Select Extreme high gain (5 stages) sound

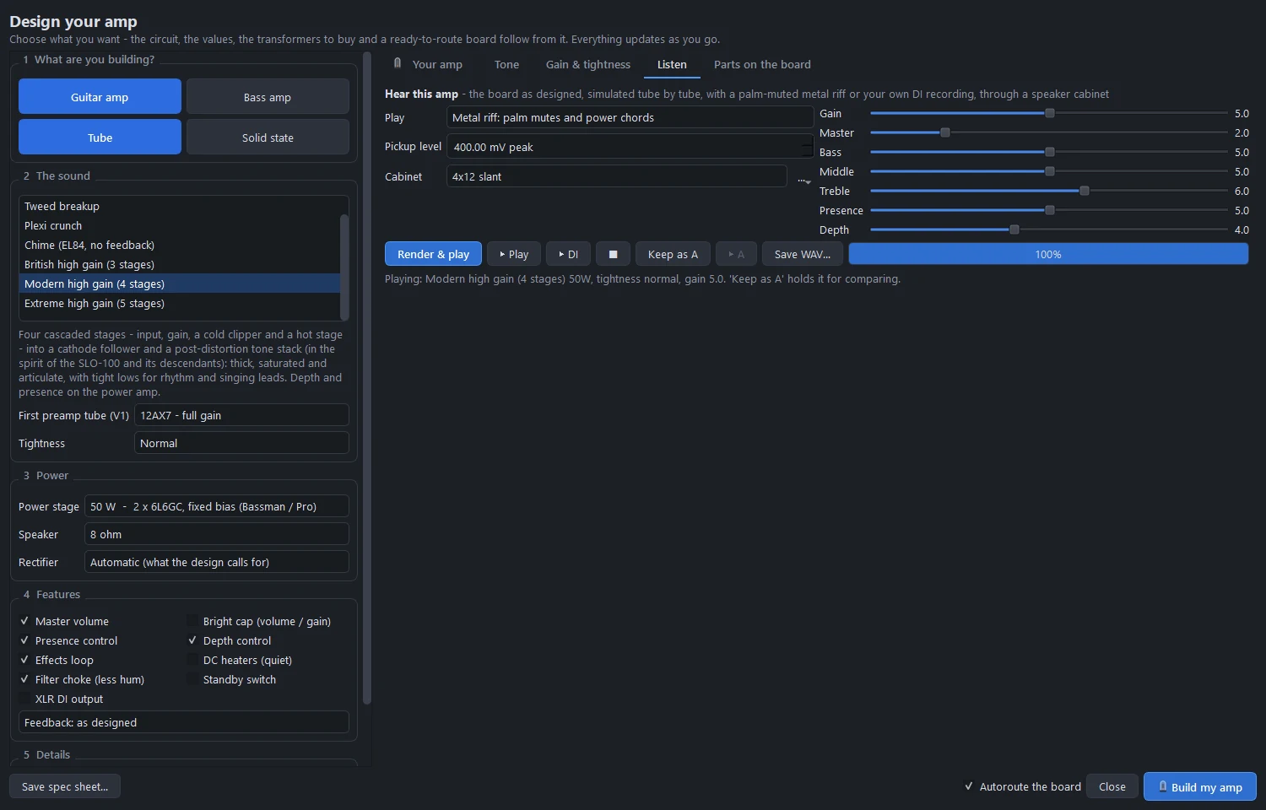179,303
